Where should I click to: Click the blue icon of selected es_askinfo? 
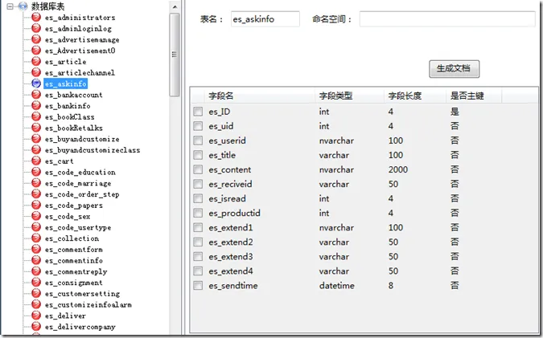coord(36,83)
